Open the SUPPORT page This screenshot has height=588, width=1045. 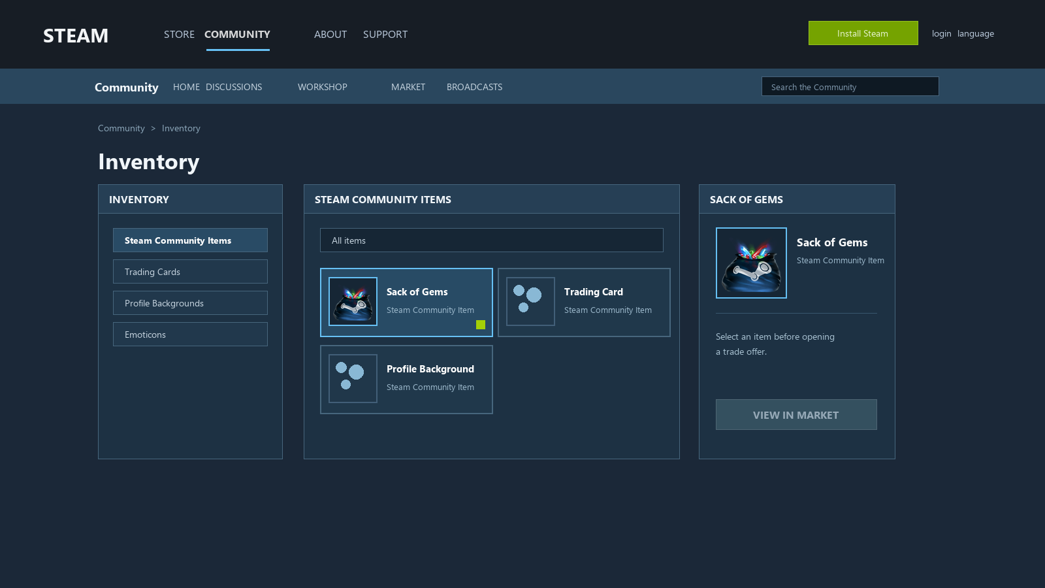tap(385, 34)
